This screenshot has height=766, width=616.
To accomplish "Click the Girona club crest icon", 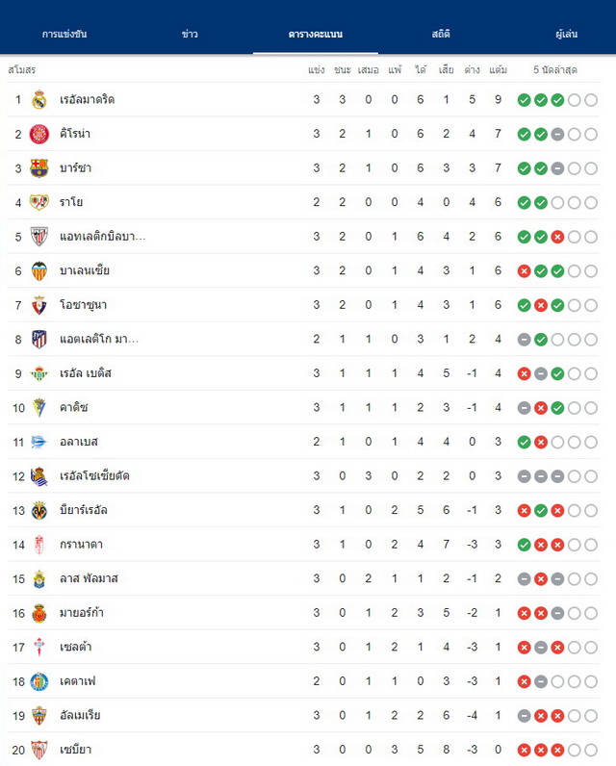I will (x=39, y=134).
